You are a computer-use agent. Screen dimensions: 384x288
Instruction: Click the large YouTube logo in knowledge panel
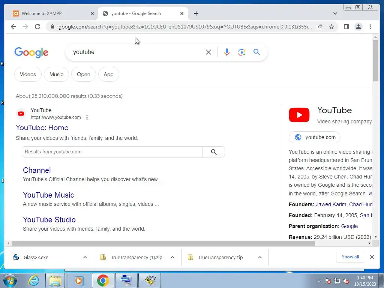pos(299,115)
